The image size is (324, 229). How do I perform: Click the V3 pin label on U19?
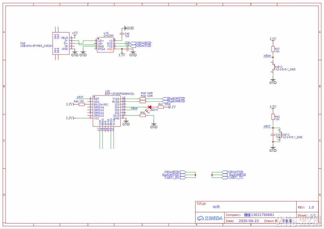click(x=111, y=41)
